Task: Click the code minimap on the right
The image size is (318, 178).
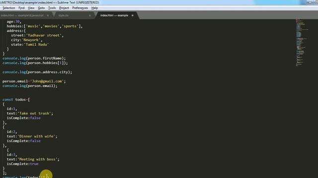Action: (x=302, y=42)
